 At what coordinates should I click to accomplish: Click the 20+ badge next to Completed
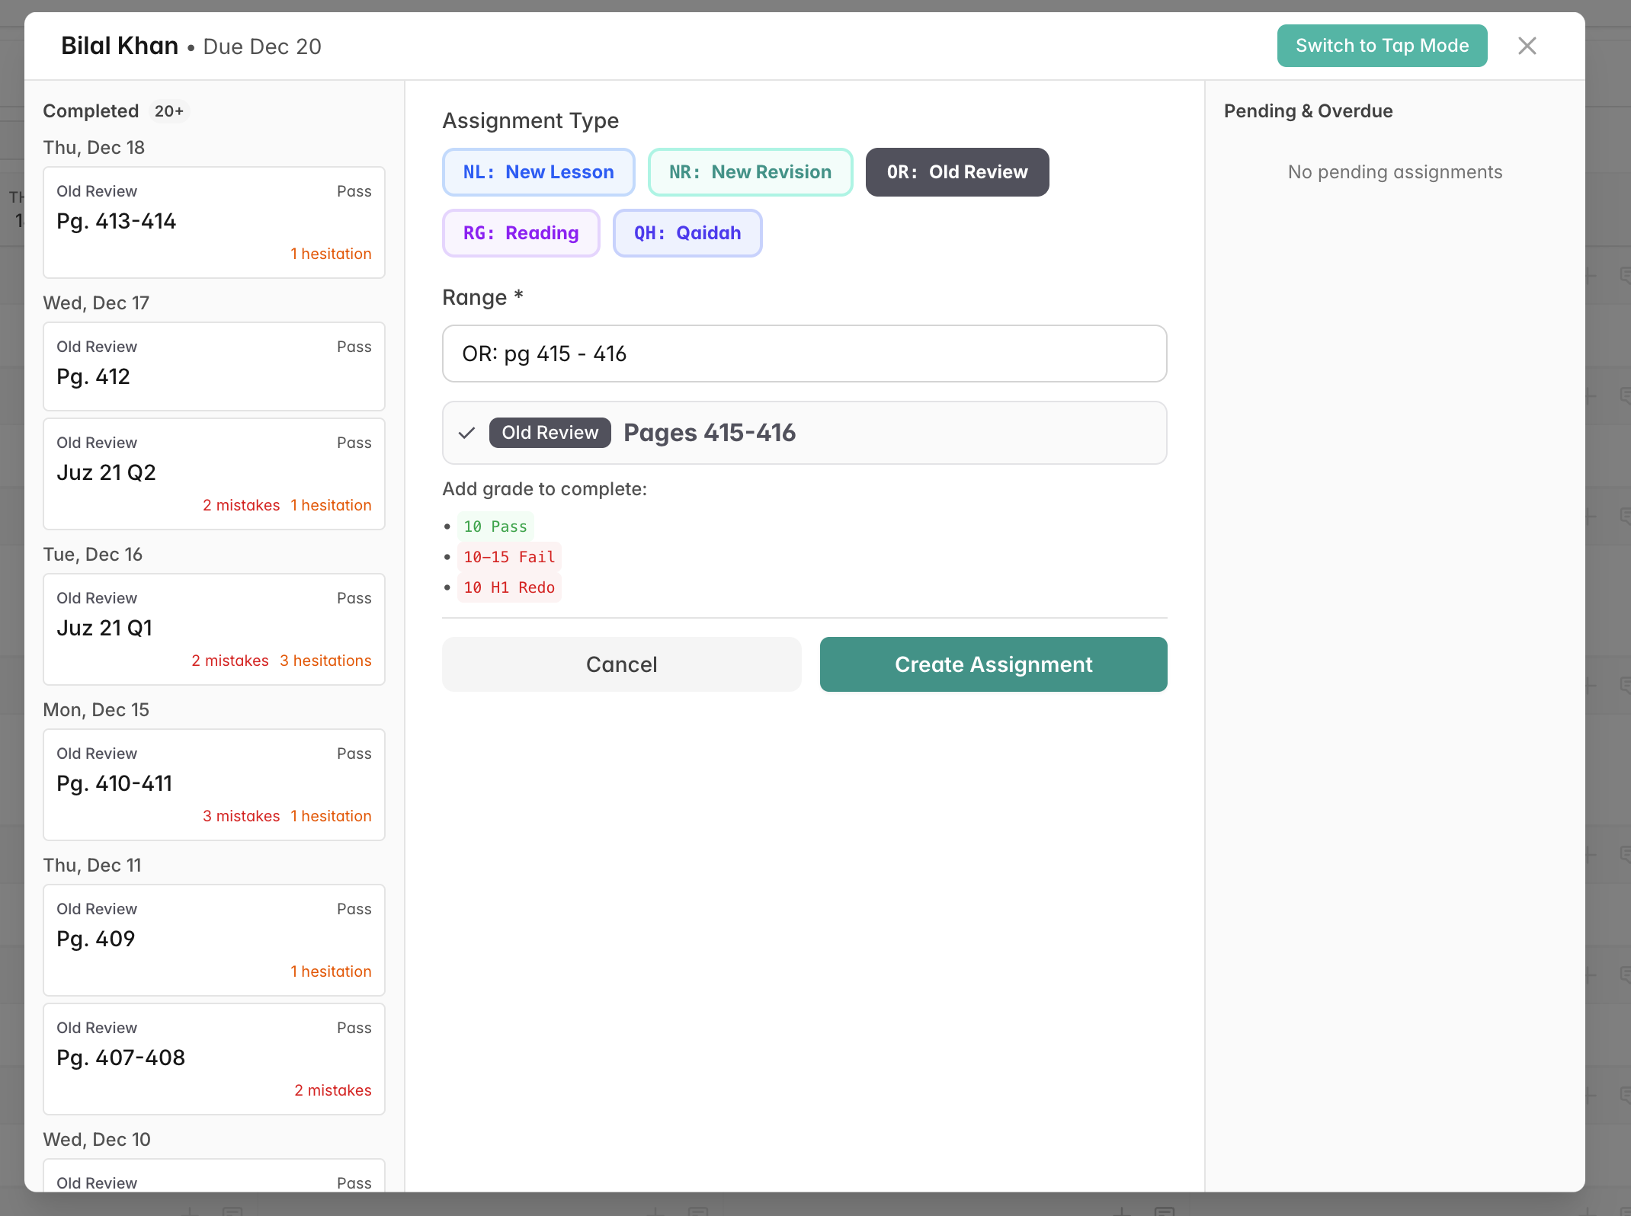(x=168, y=111)
